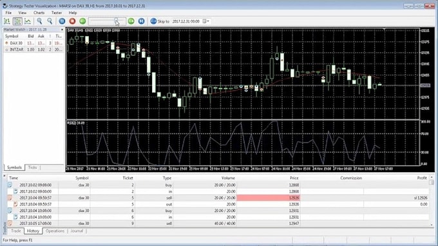438x246 pixels.
Task: Switch to the Ticks tab
Action: tap(32, 168)
